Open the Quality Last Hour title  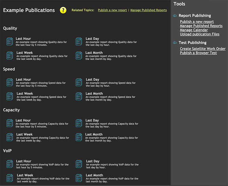coord(23,39)
